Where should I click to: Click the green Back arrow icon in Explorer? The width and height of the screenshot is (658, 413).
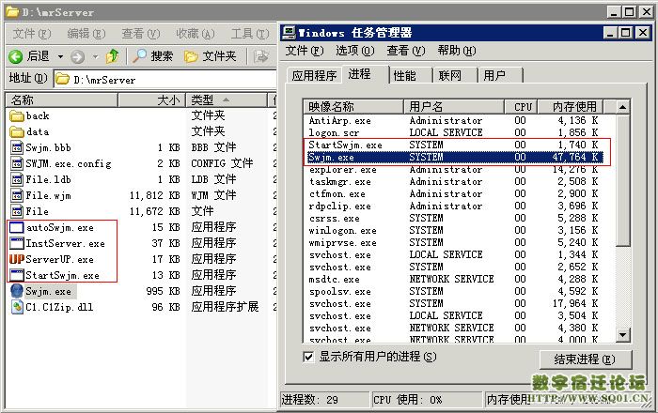coord(16,56)
